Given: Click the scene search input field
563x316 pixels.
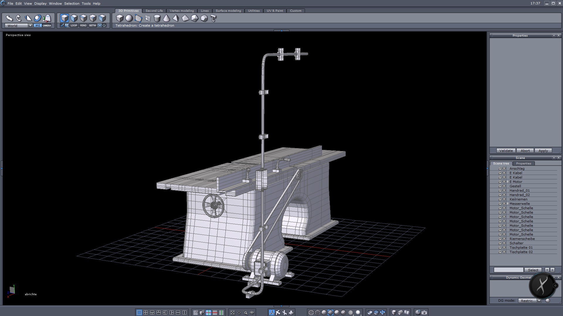Looking at the screenshot, I should tap(508, 270).
